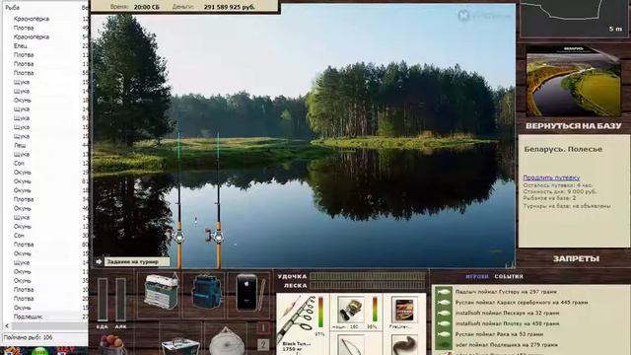
Task: Click the float bobbing in the water
Action: (x=196, y=220)
